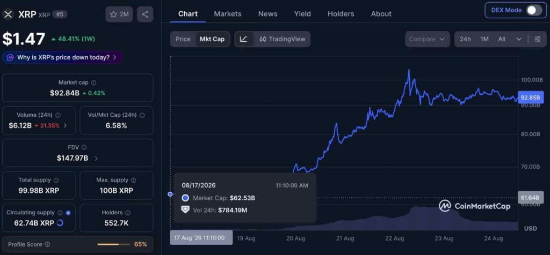Click info icon next to Total supply

[56, 180]
